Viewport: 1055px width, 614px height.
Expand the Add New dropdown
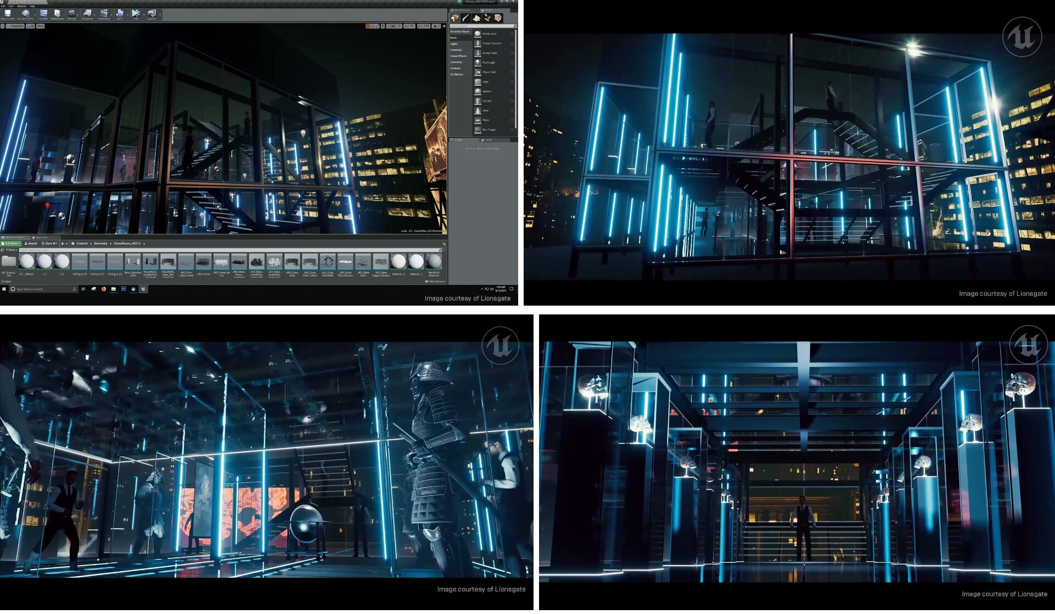[12, 244]
